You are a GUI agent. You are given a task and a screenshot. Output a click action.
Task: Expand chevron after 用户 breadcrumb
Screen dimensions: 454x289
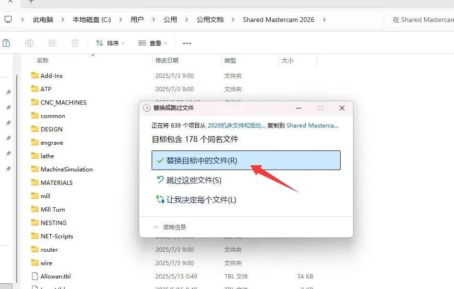[x=154, y=20]
